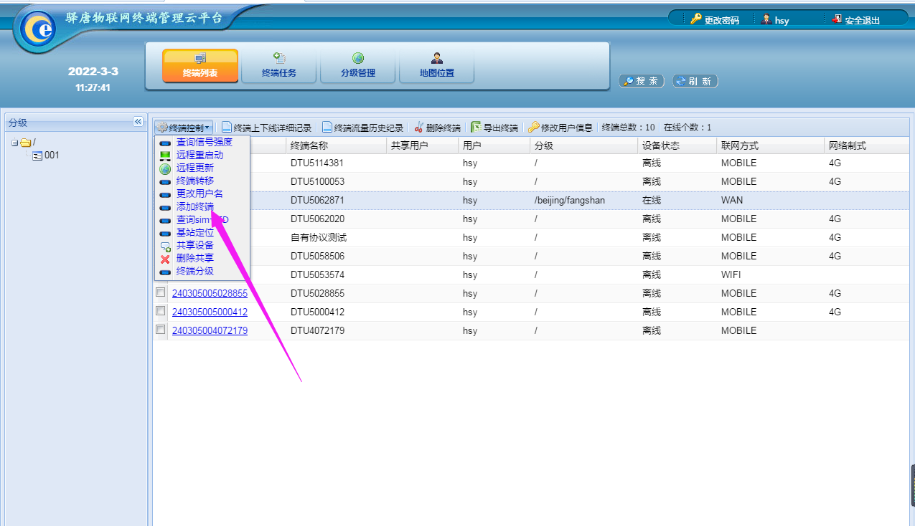Image resolution: width=915 pixels, height=526 pixels.
Task: Click the 2022-3-3 date display
Action: point(93,72)
